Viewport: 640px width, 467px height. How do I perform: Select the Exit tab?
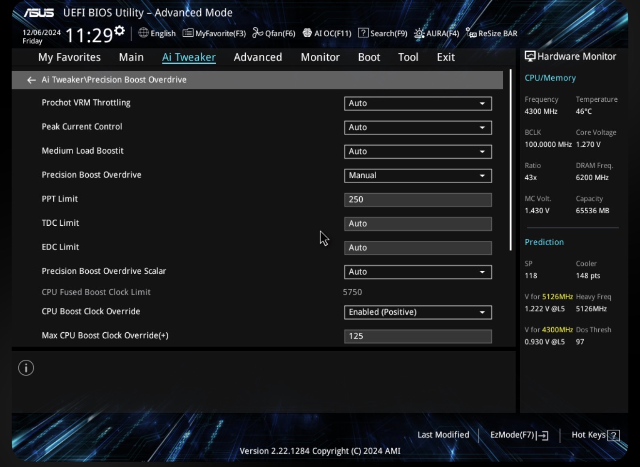coord(446,57)
